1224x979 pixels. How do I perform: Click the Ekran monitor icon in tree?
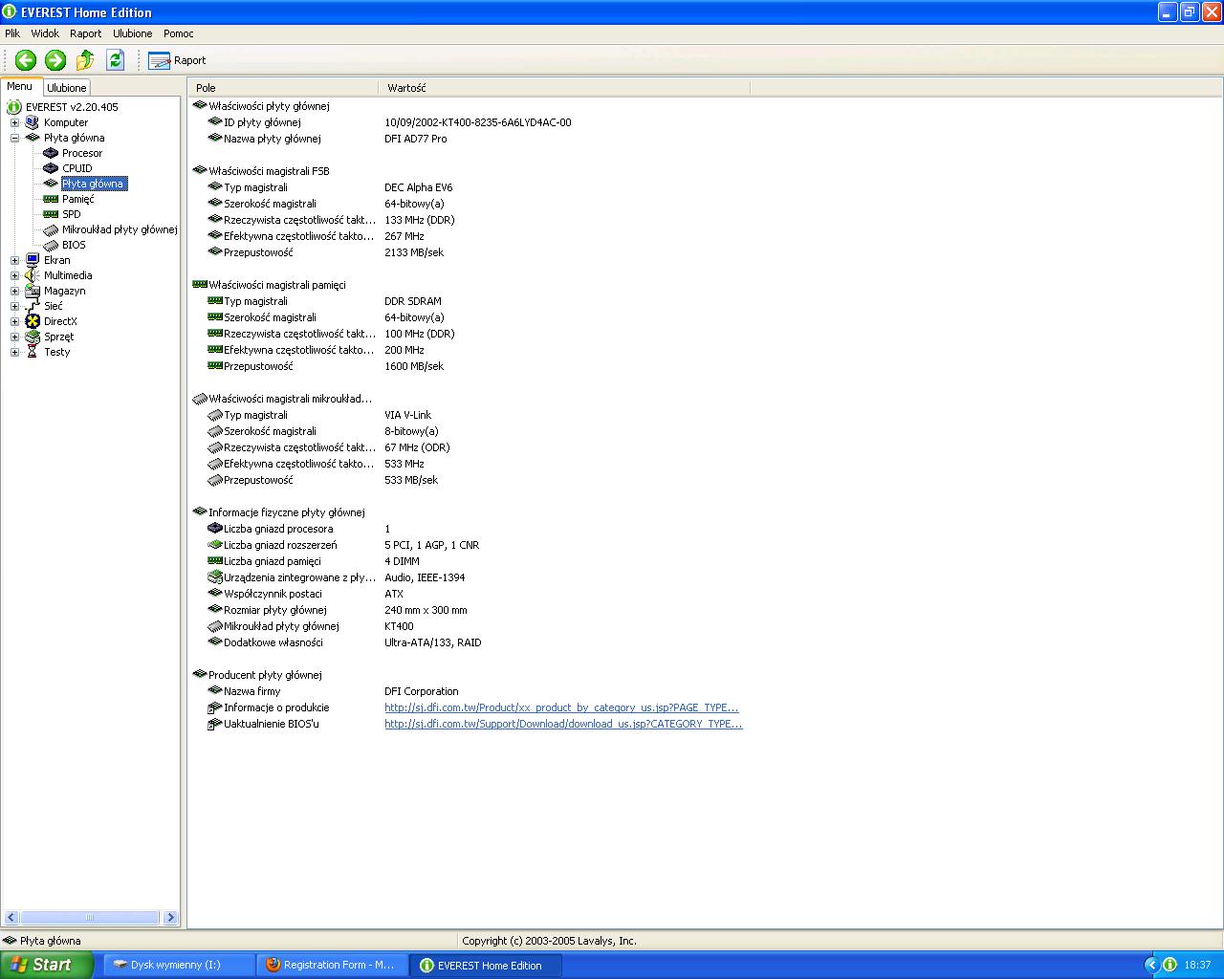coord(33,260)
